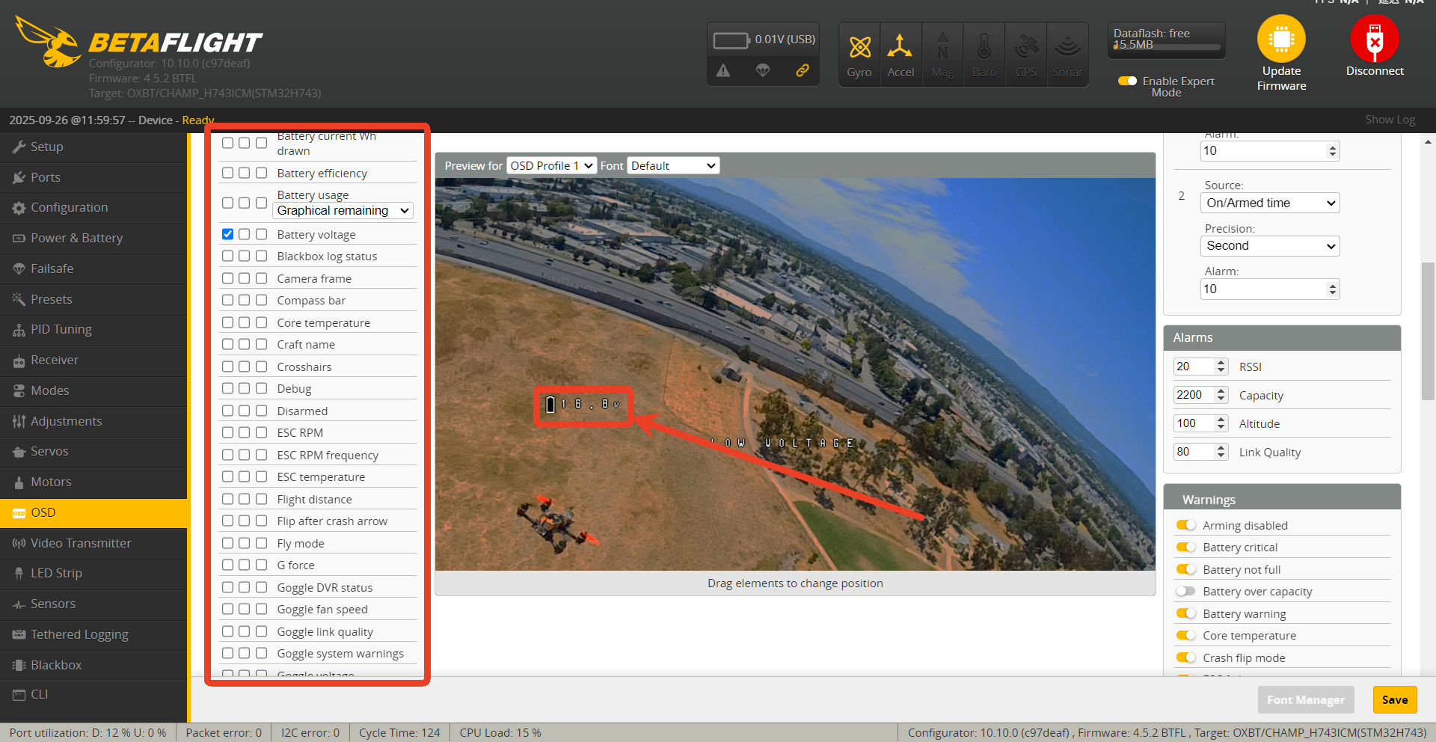
Task: Click the red Disconnect USB icon
Action: [1374, 39]
